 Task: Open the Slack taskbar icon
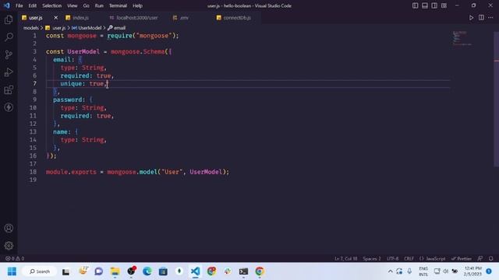[x=227, y=271]
